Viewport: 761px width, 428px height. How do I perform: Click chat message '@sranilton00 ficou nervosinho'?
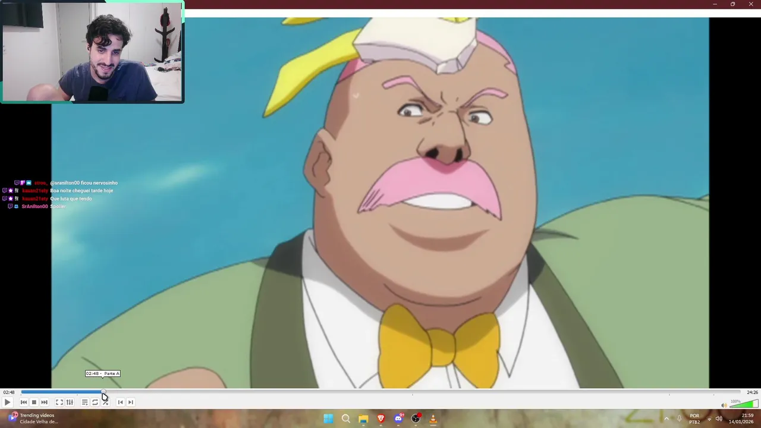(x=84, y=183)
